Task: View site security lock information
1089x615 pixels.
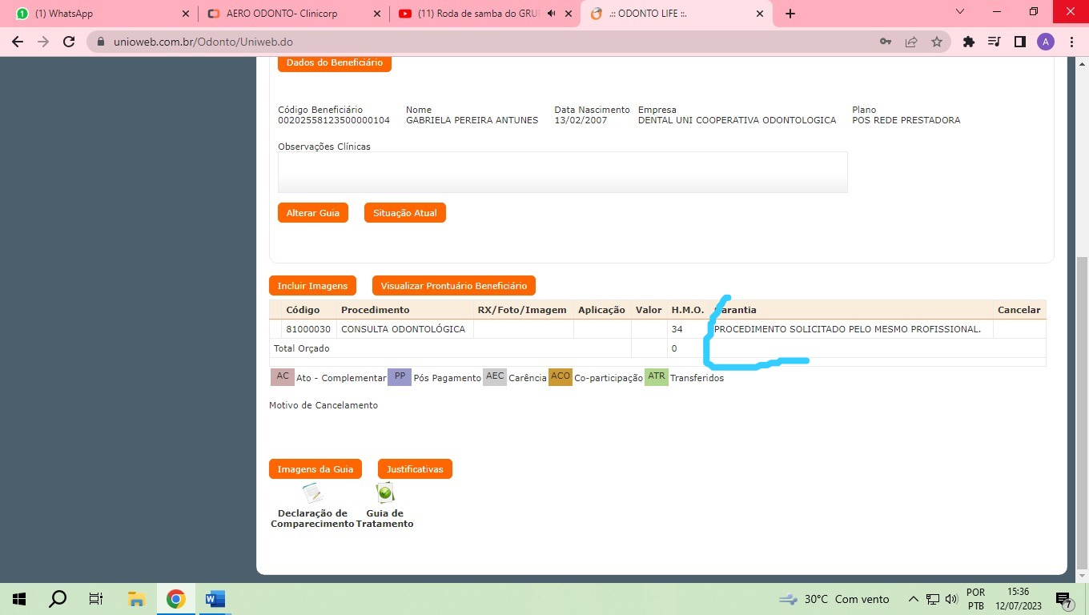Action: pyautogui.click(x=101, y=42)
